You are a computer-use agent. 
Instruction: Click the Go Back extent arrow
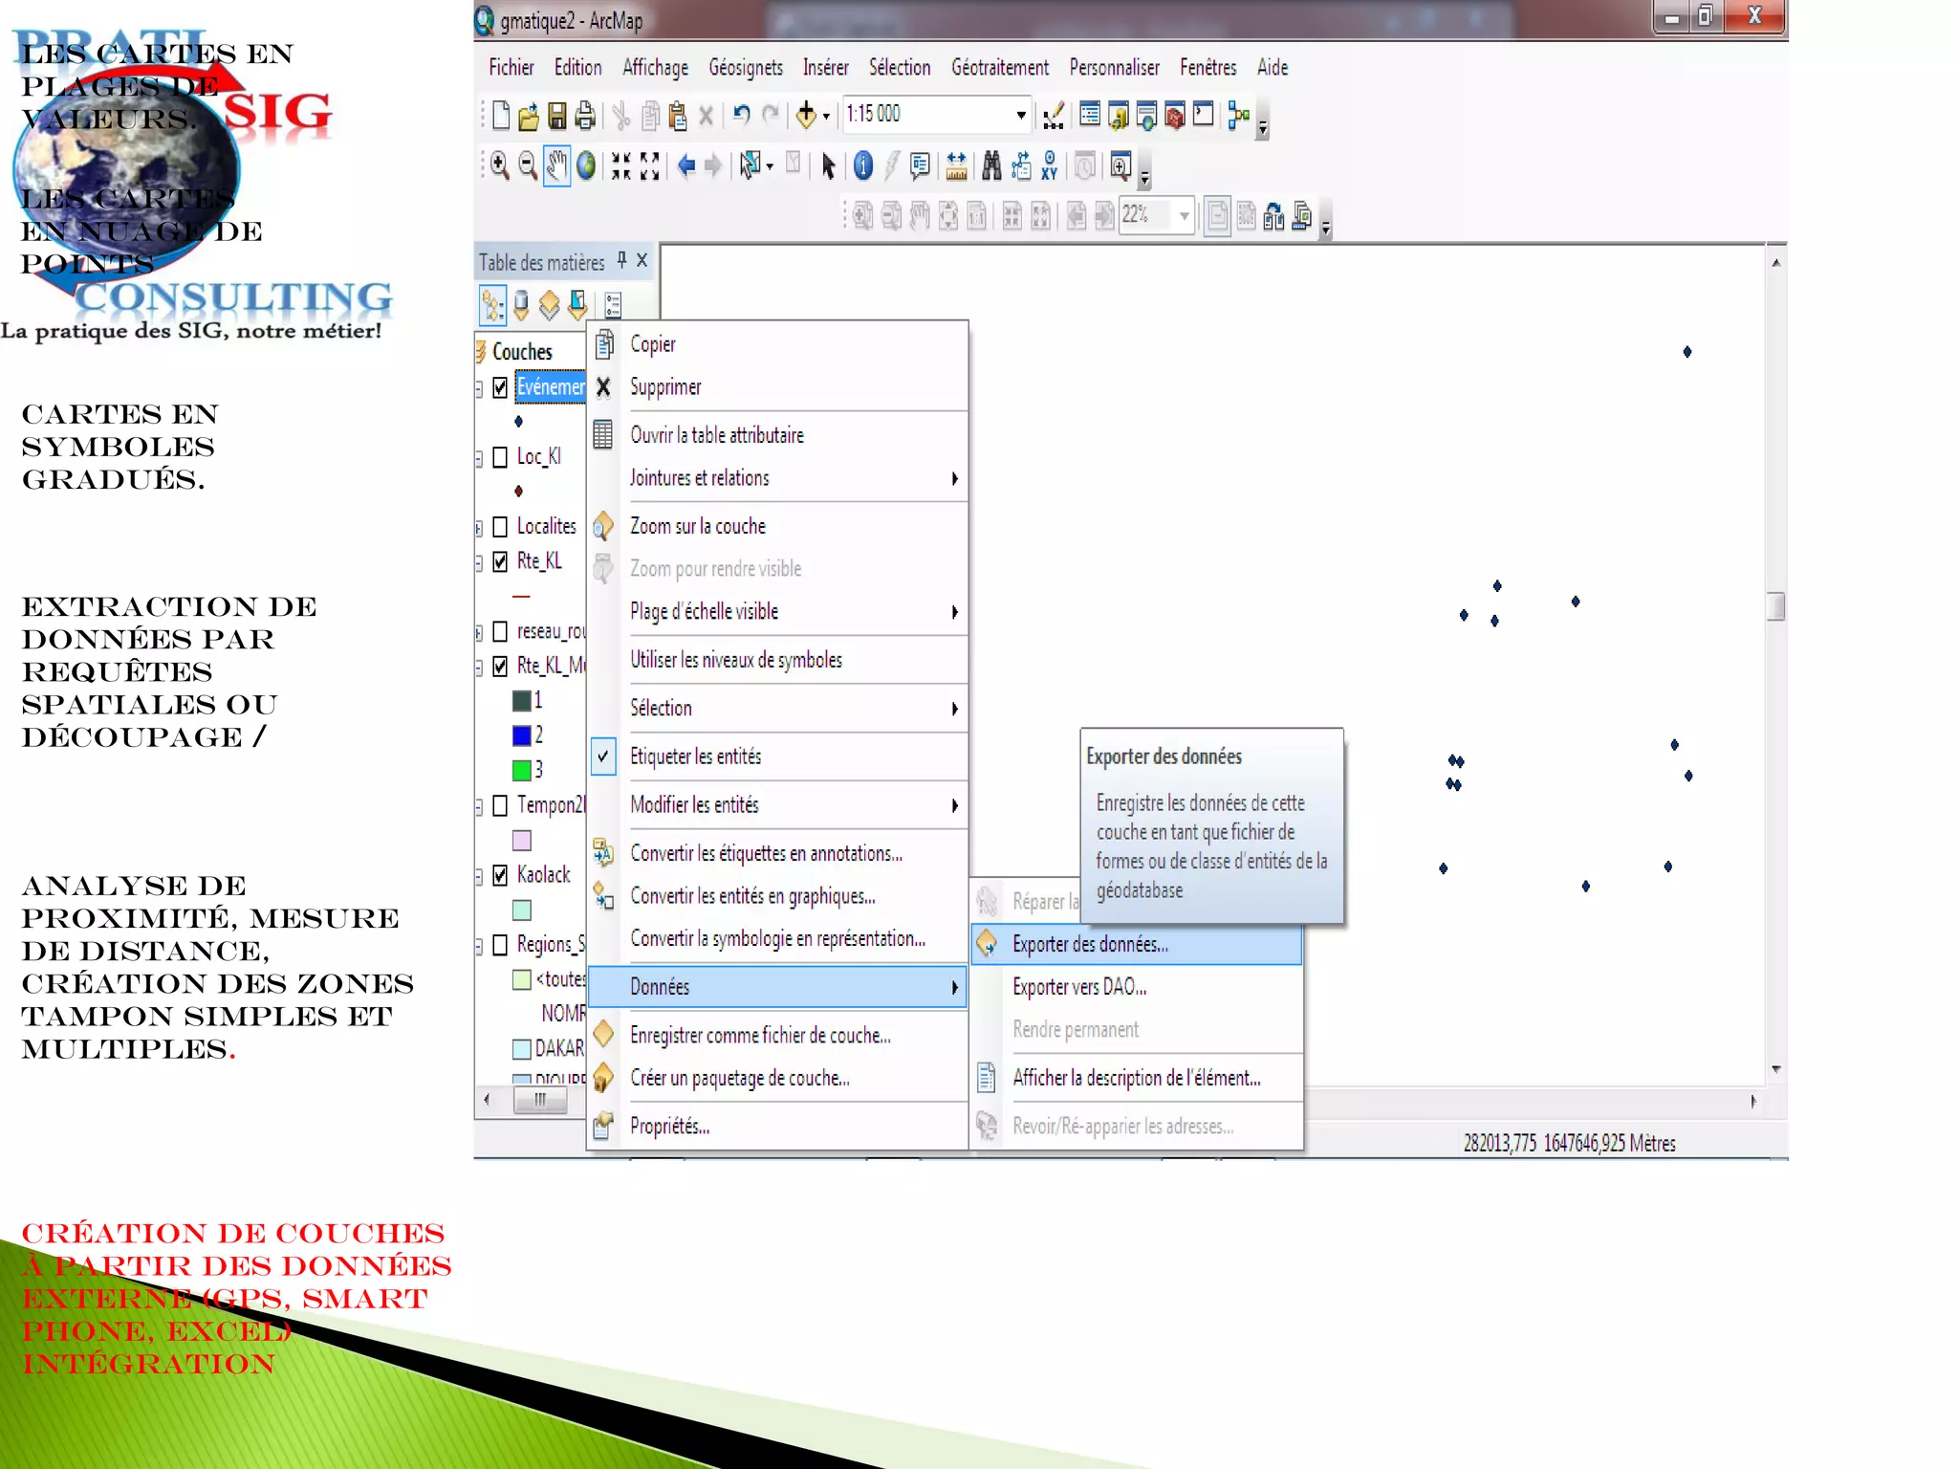pos(685,166)
